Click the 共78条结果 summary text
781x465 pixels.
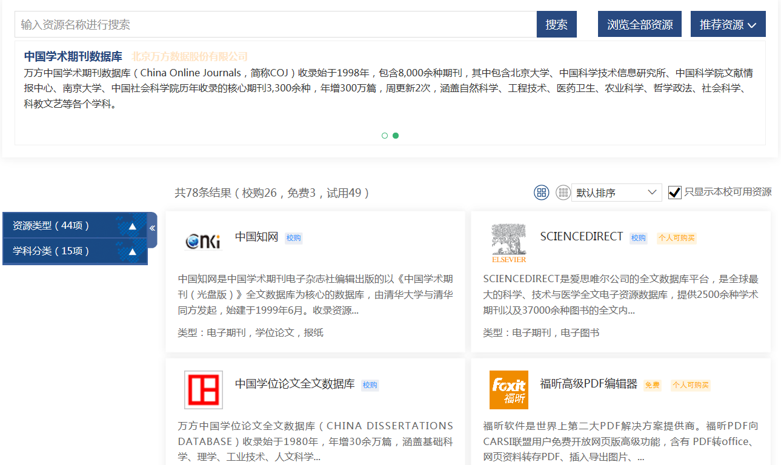272,193
